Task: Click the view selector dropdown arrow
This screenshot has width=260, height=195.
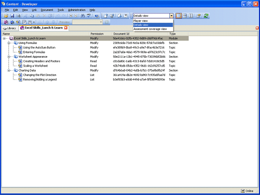Action: pyautogui.click(x=171, y=16)
